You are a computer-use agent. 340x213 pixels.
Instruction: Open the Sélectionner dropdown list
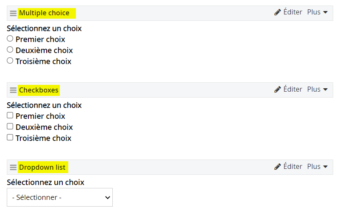coord(60,197)
